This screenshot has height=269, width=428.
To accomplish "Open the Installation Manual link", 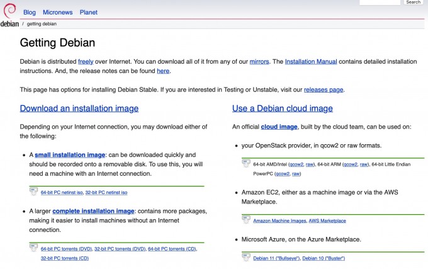I will pos(310,62).
